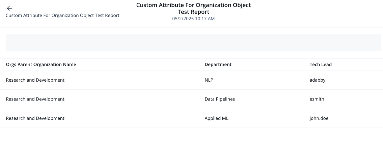
Task: Select the Data Pipelines department cell
Action: pyautogui.click(x=220, y=99)
